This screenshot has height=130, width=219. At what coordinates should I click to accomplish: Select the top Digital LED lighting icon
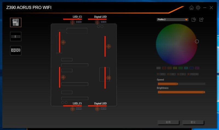(97, 22)
